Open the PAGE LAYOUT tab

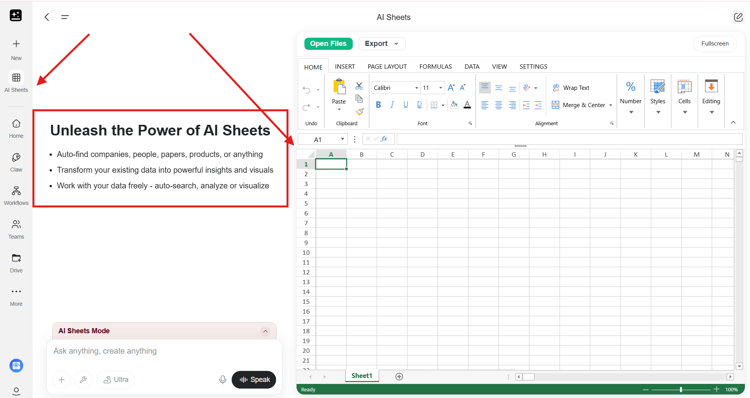pyautogui.click(x=387, y=67)
